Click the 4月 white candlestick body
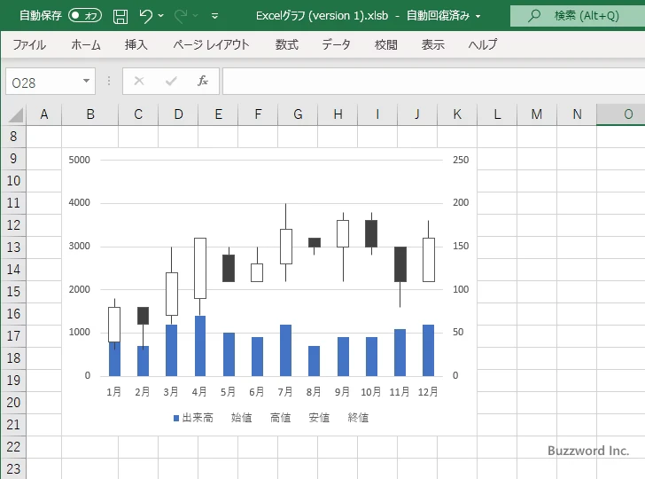Image resolution: width=645 pixels, height=479 pixels. click(200, 268)
